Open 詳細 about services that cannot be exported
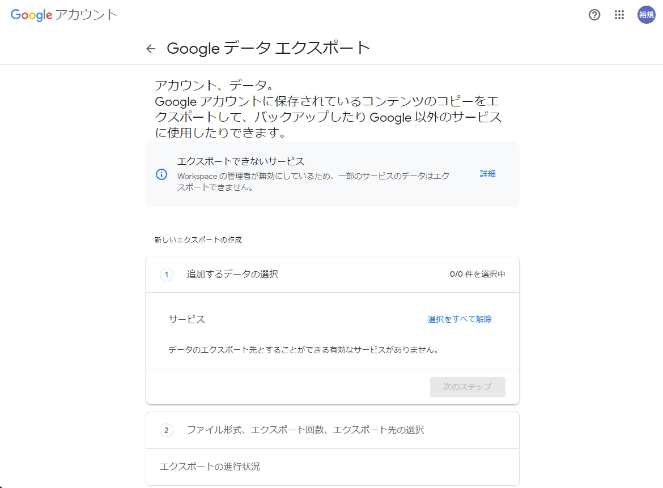This screenshot has height=488, width=663. tap(487, 174)
